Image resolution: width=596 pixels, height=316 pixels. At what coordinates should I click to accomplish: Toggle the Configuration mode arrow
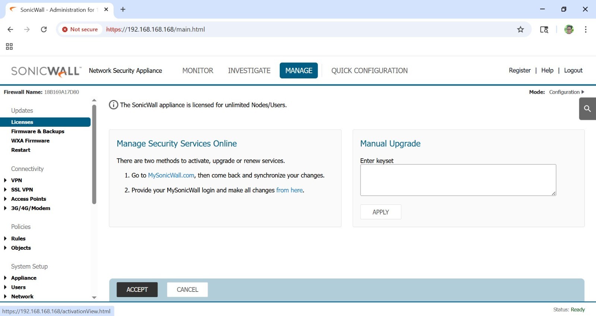583,92
